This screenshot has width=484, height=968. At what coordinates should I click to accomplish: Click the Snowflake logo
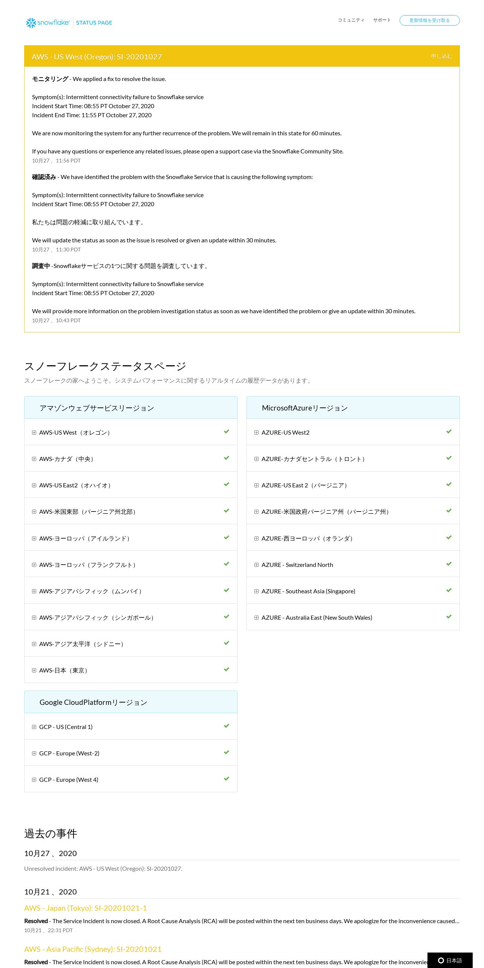(48, 23)
